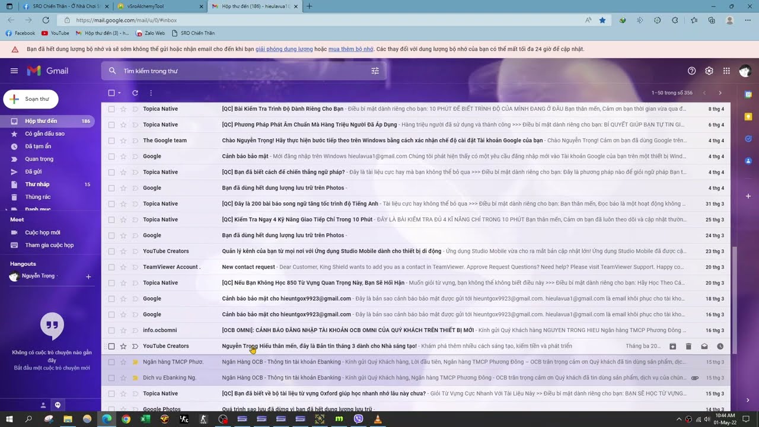Open Chrome from the taskbar

click(126, 419)
